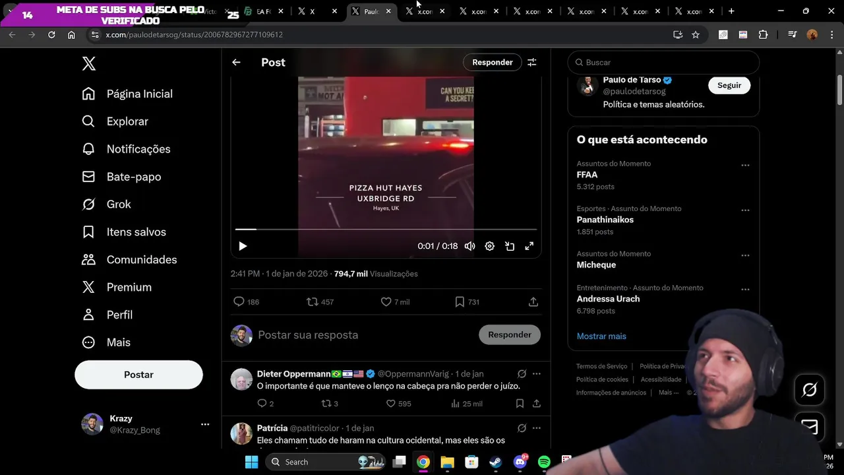Reload the browser page
Screen dimensions: 844x475
[x=51, y=34]
